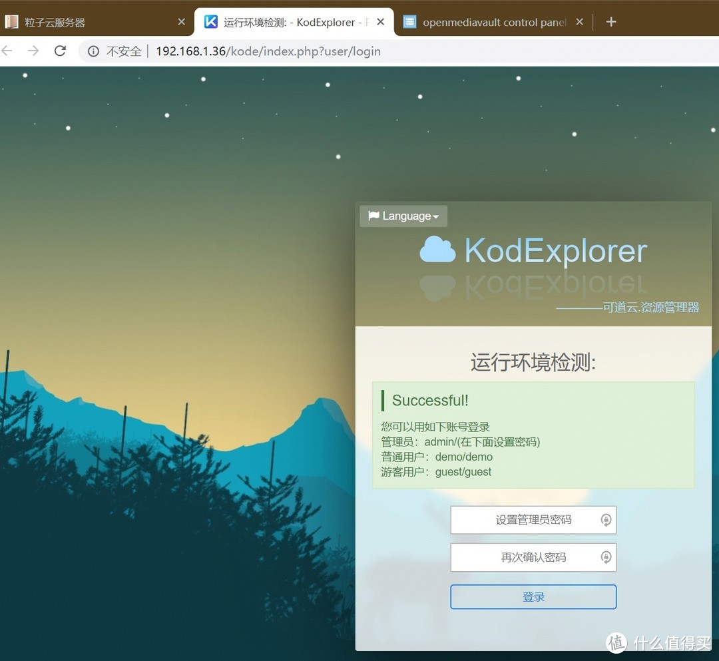Click 可道云.资源管理器 subtitle
This screenshot has width=719, height=661.
click(x=650, y=307)
